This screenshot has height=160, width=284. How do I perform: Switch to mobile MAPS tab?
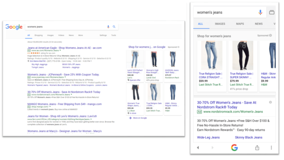click(240, 23)
